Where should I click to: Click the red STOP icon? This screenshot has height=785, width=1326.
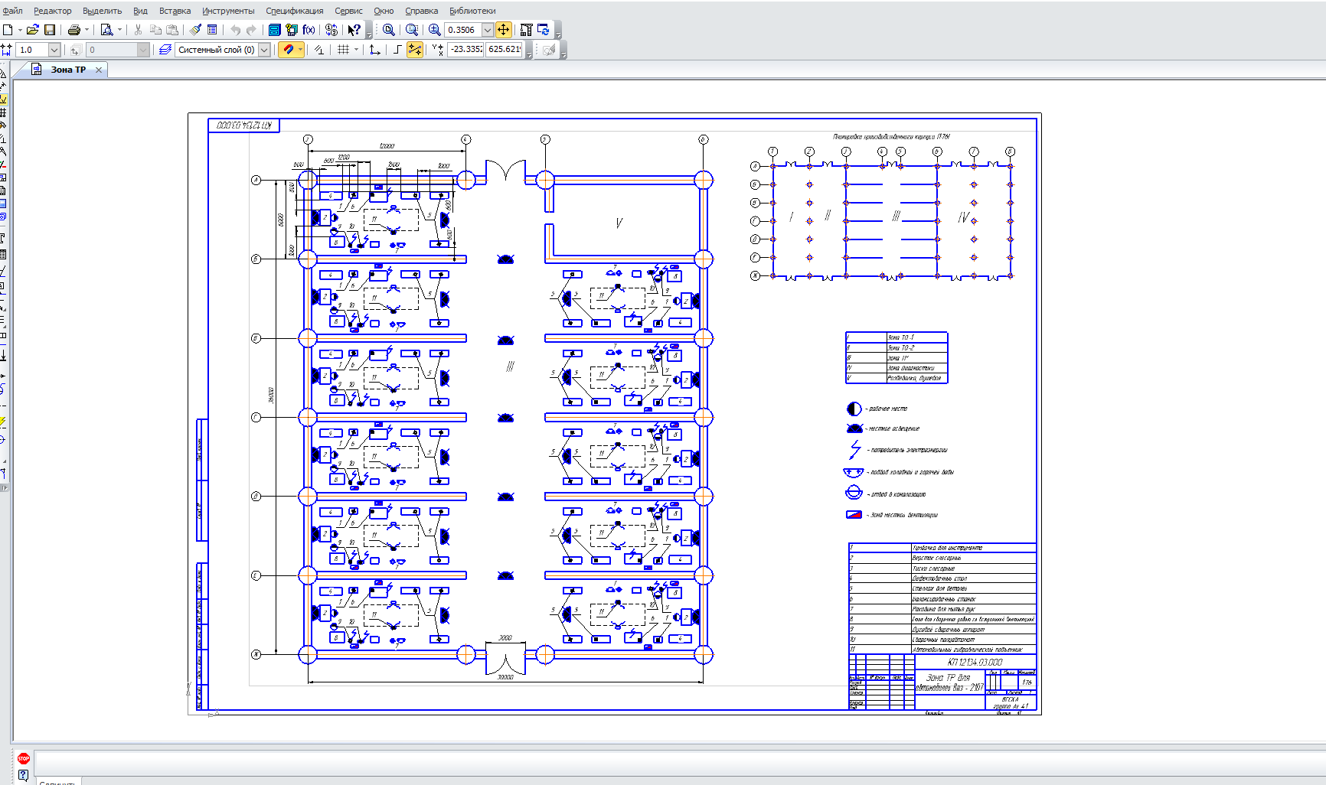click(x=24, y=758)
